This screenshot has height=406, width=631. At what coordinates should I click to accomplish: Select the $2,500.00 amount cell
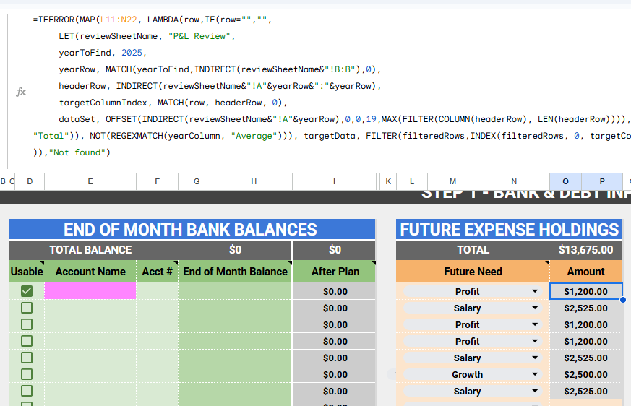[585, 374]
